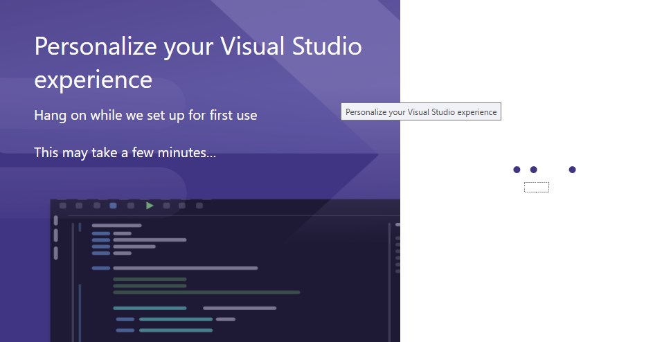Click the last gray square in illustration toolbar
Image resolution: width=671 pixels, height=342 pixels.
pyautogui.click(x=199, y=206)
